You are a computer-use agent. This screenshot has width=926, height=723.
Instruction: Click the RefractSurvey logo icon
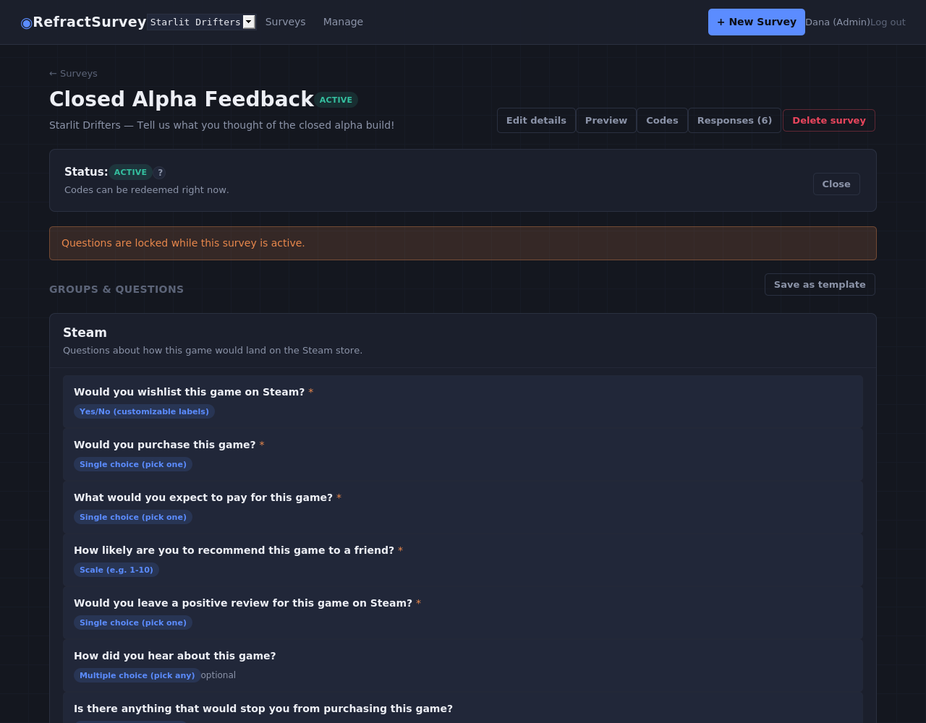(x=27, y=22)
